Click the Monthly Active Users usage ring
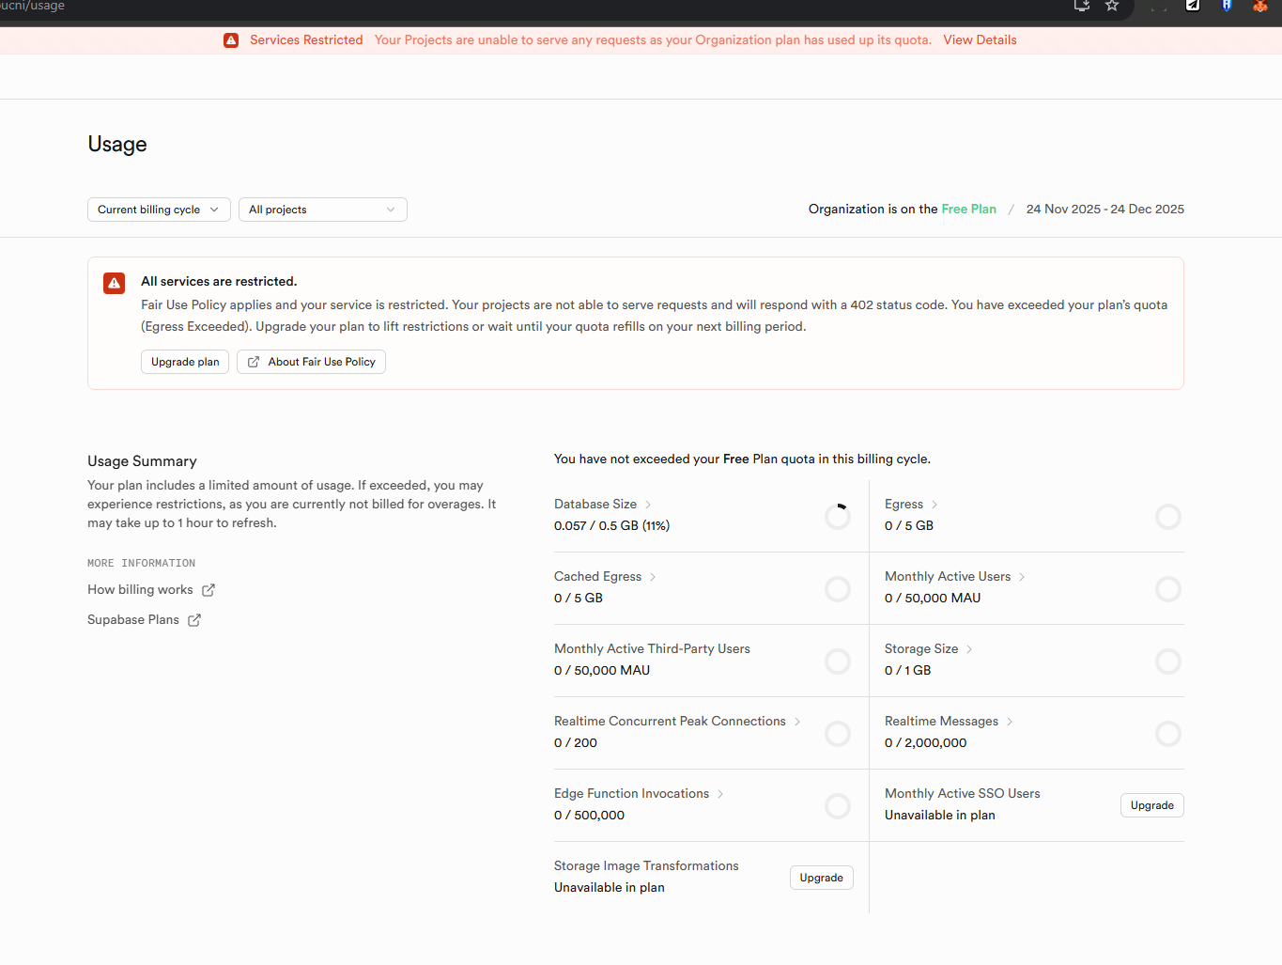Viewport: 1282px width, 965px height. pos(1168,588)
